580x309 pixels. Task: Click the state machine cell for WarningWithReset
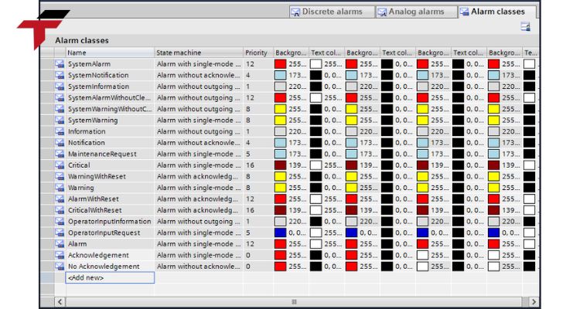(x=198, y=176)
